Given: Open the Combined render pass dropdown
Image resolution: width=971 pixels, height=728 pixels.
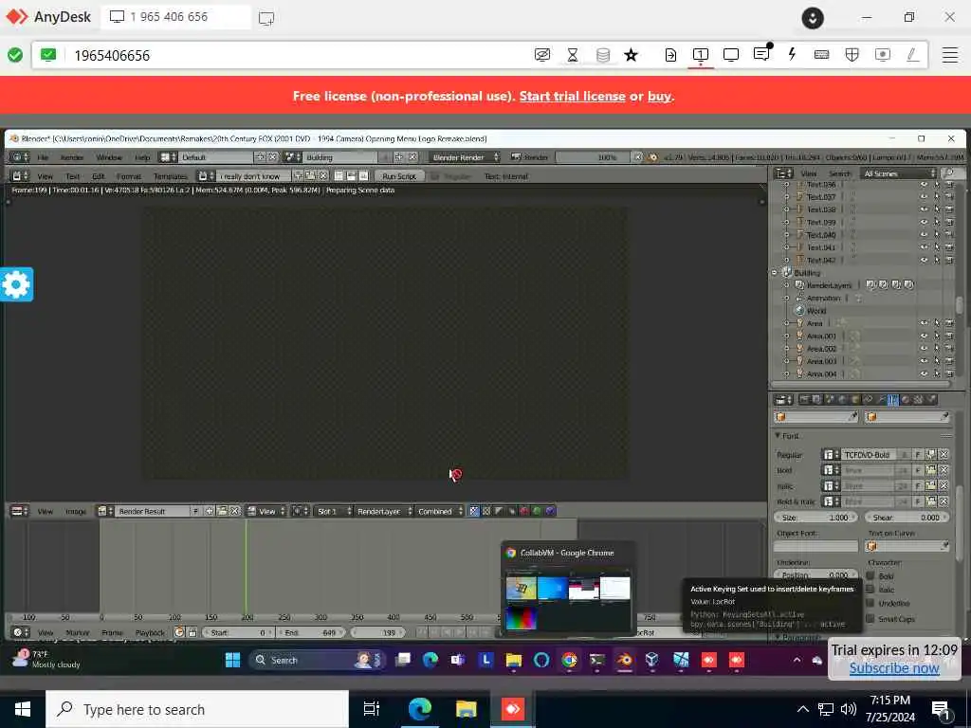Looking at the screenshot, I should 439,511.
